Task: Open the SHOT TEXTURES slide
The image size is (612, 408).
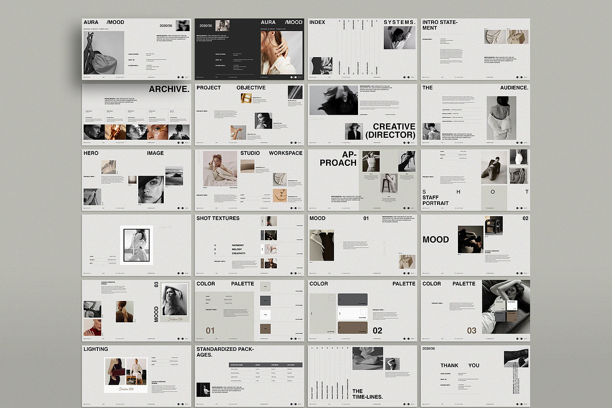Action: [x=249, y=245]
